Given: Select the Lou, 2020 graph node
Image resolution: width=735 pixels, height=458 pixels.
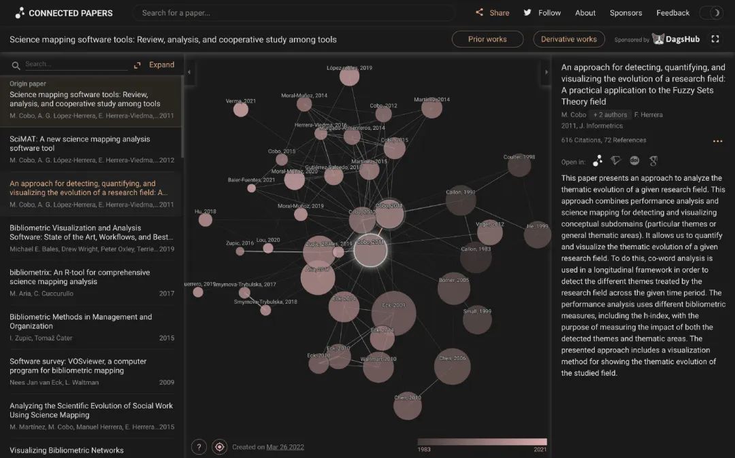Looking at the screenshot, I should pyautogui.click(x=268, y=248).
